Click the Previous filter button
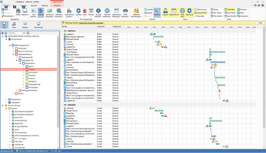The width and height of the screenshot is (266, 153). coord(242,10)
